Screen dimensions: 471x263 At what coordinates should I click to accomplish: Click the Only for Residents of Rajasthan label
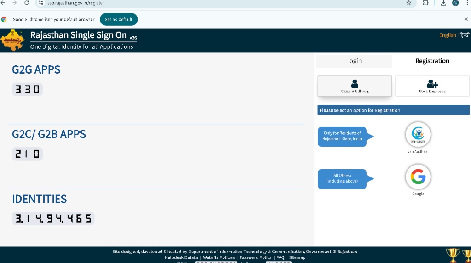[x=342, y=136]
